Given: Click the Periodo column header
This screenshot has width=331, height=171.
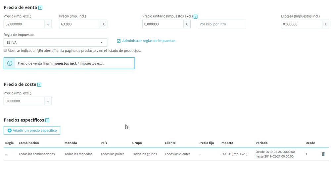Looking at the screenshot, I should (x=261, y=143).
